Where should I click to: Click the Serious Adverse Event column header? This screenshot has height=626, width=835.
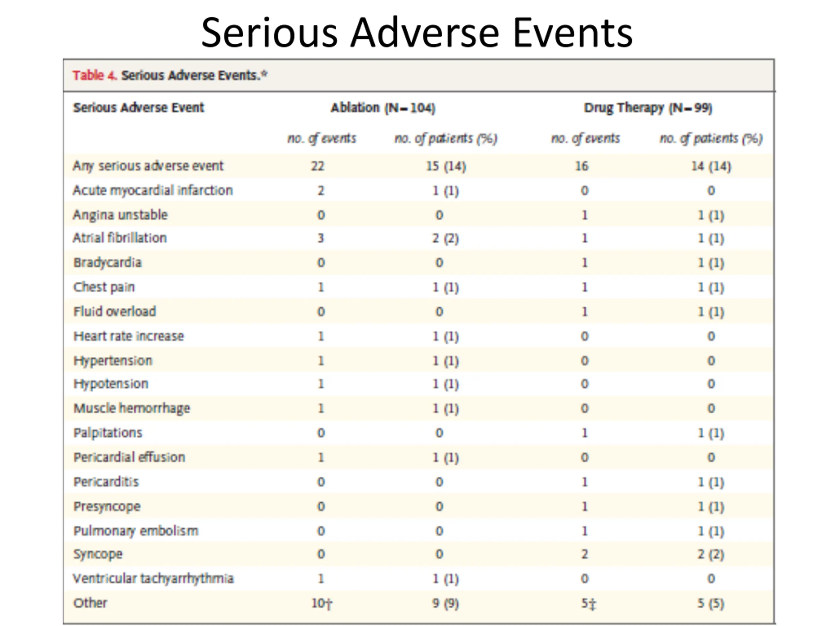click(x=139, y=108)
